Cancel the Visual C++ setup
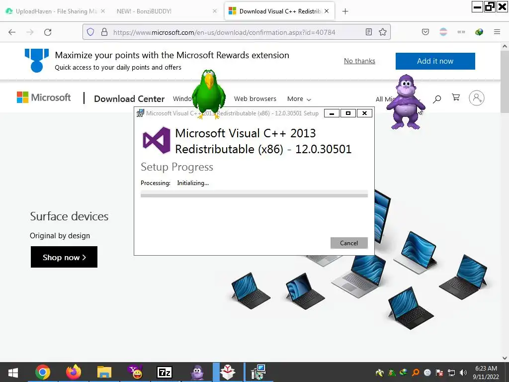Screen dimensions: 509x382 pyautogui.click(x=349, y=243)
